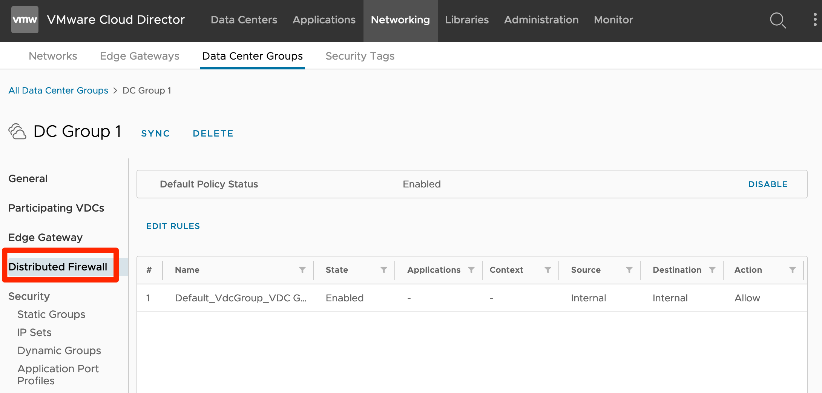
Task: Open the Edge Gateway section
Action: pyautogui.click(x=45, y=238)
